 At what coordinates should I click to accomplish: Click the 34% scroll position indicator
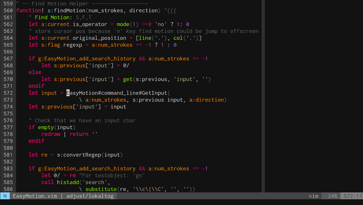pyautogui.click(x=332, y=196)
